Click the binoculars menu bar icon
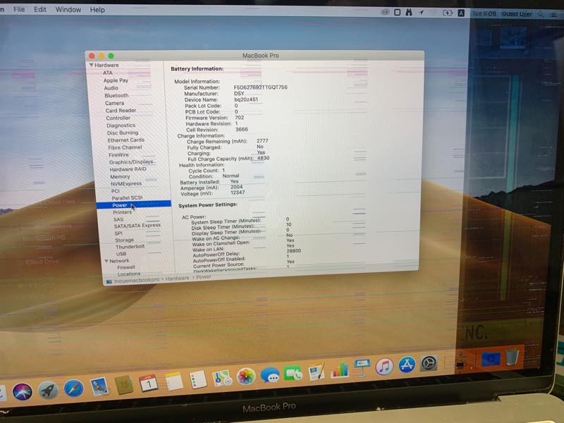 click(x=409, y=12)
